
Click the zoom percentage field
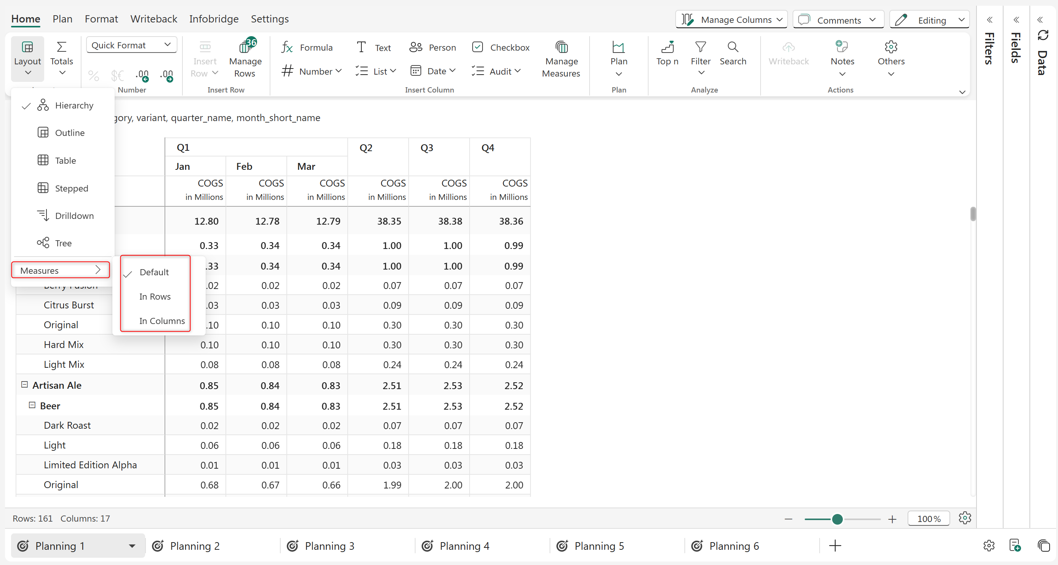929,519
